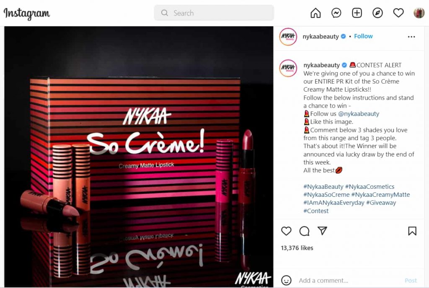Go to the Instagram home feed icon

(x=315, y=13)
